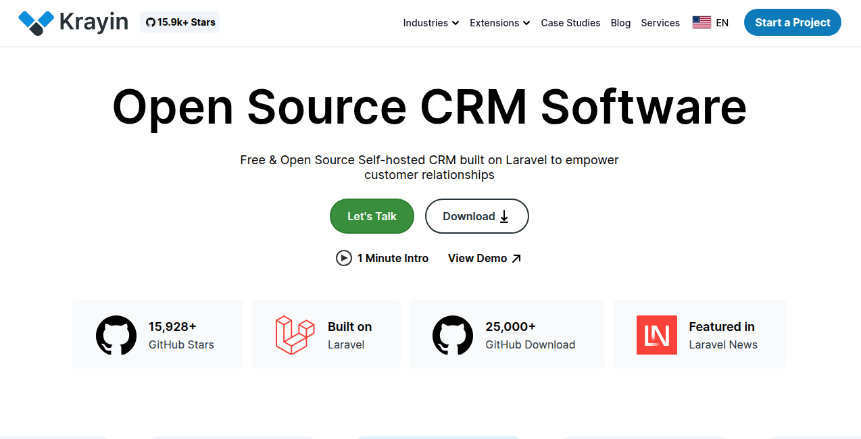
Task: Navigate to Case Studies
Action: tap(570, 22)
